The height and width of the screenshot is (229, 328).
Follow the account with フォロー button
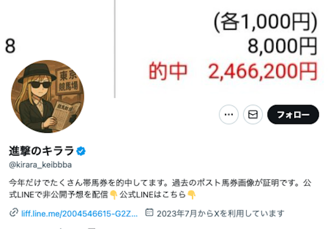click(x=293, y=114)
